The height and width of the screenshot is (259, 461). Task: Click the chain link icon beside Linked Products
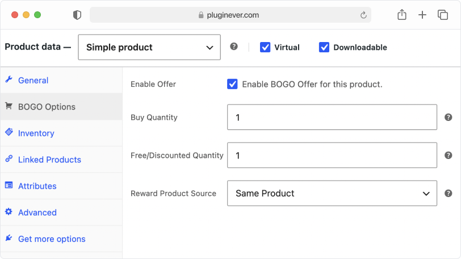[x=9, y=158]
